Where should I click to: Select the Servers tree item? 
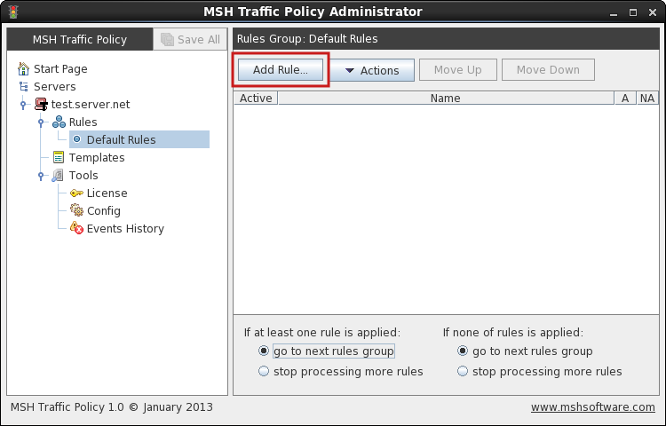coord(55,87)
